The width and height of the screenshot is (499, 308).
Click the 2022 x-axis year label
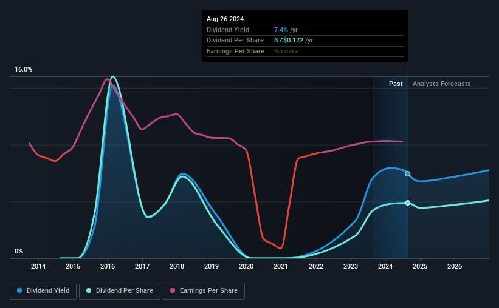coord(315,266)
